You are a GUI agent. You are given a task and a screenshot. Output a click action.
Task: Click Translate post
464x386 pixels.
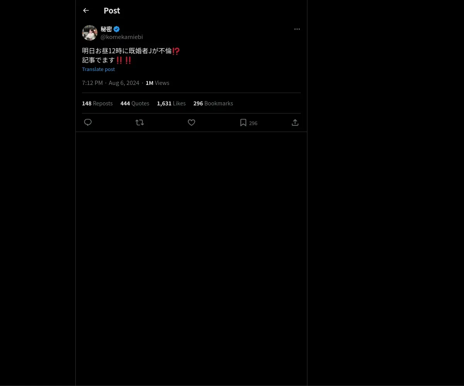click(98, 69)
